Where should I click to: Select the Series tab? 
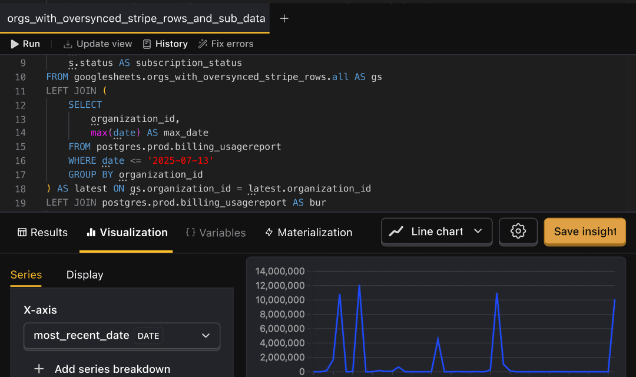(x=26, y=275)
